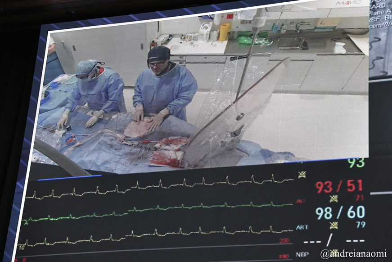Click the red 200 pressure scale label
This screenshot has height=262, width=392.
(284, 241)
